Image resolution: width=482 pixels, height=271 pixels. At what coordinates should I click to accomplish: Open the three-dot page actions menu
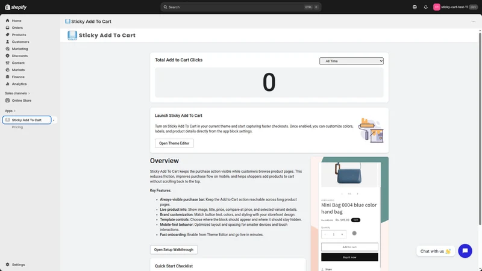(x=474, y=22)
